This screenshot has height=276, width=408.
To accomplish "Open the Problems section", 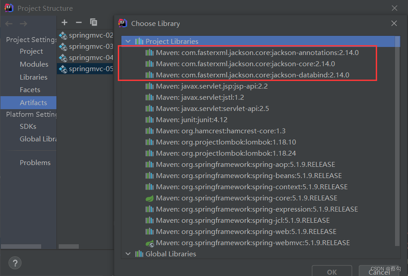I will (x=35, y=162).
